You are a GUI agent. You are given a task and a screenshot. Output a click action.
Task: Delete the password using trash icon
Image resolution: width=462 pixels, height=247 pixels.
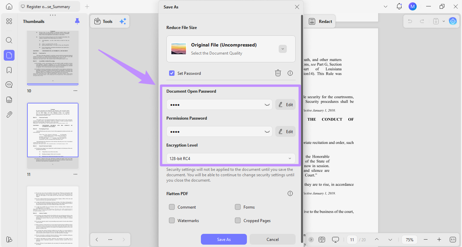(278, 73)
